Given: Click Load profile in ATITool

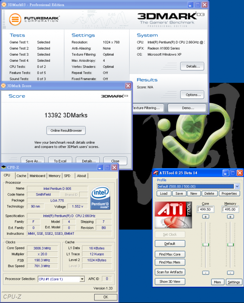Looking at the screenshot, I should 164,194.
